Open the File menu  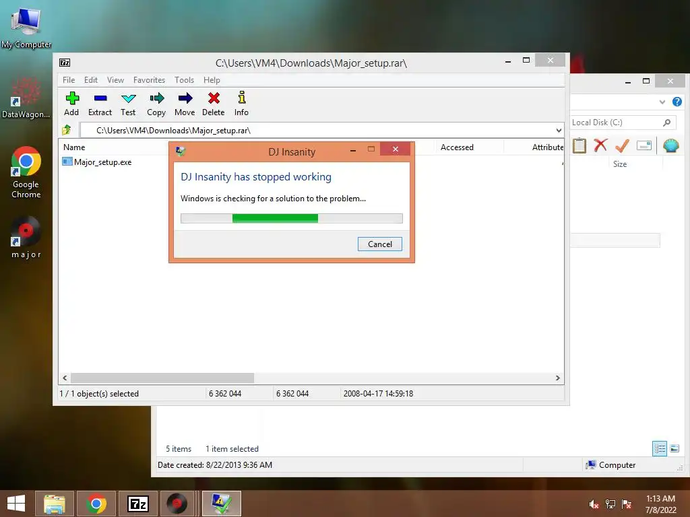69,80
